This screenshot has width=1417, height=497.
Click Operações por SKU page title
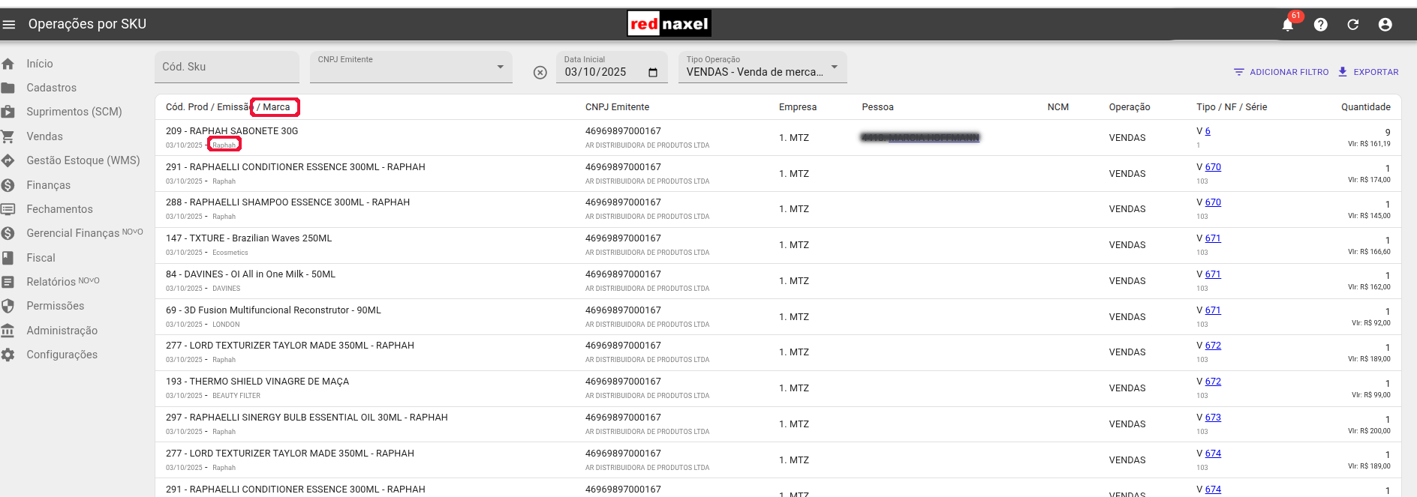click(87, 24)
